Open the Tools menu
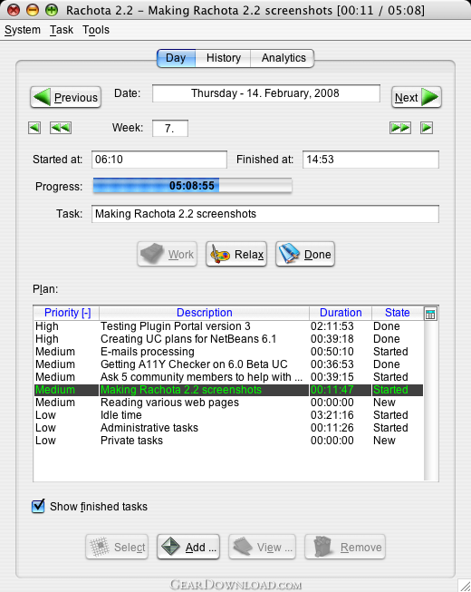This screenshot has width=471, height=592. [x=96, y=30]
